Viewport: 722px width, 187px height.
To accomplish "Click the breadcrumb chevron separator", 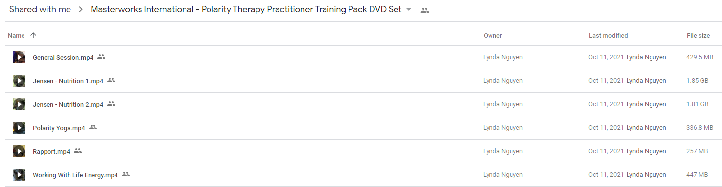I will coord(81,10).
